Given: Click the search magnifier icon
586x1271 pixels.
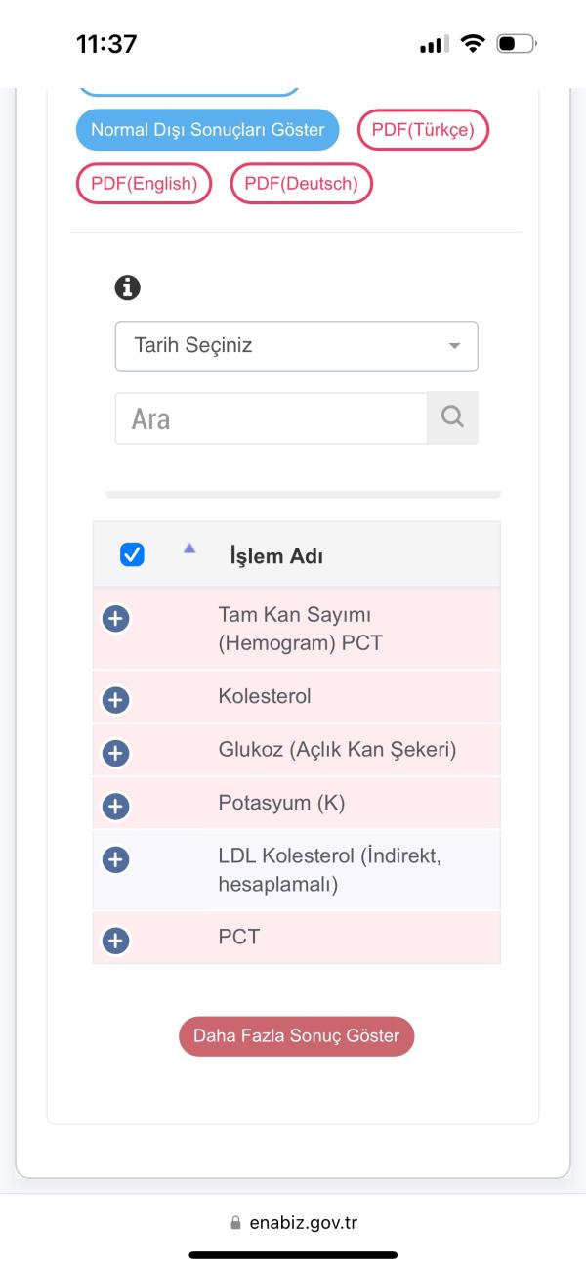Looking at the screenshot, I should 452,417.
